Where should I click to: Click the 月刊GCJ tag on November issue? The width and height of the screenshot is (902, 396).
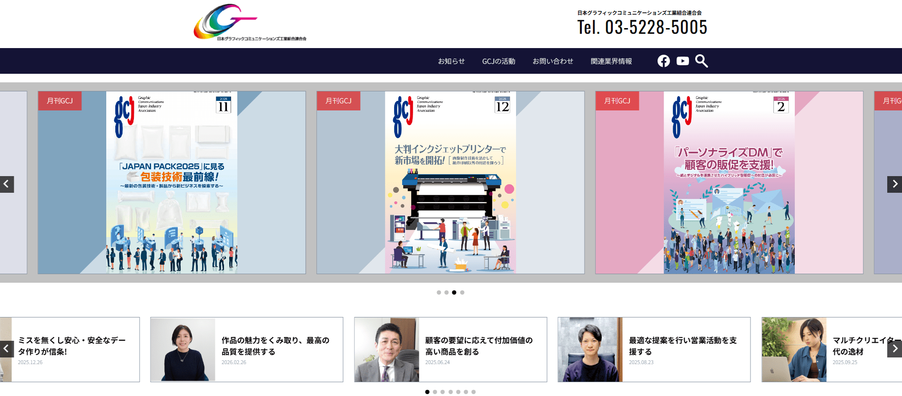click(60, 101)
